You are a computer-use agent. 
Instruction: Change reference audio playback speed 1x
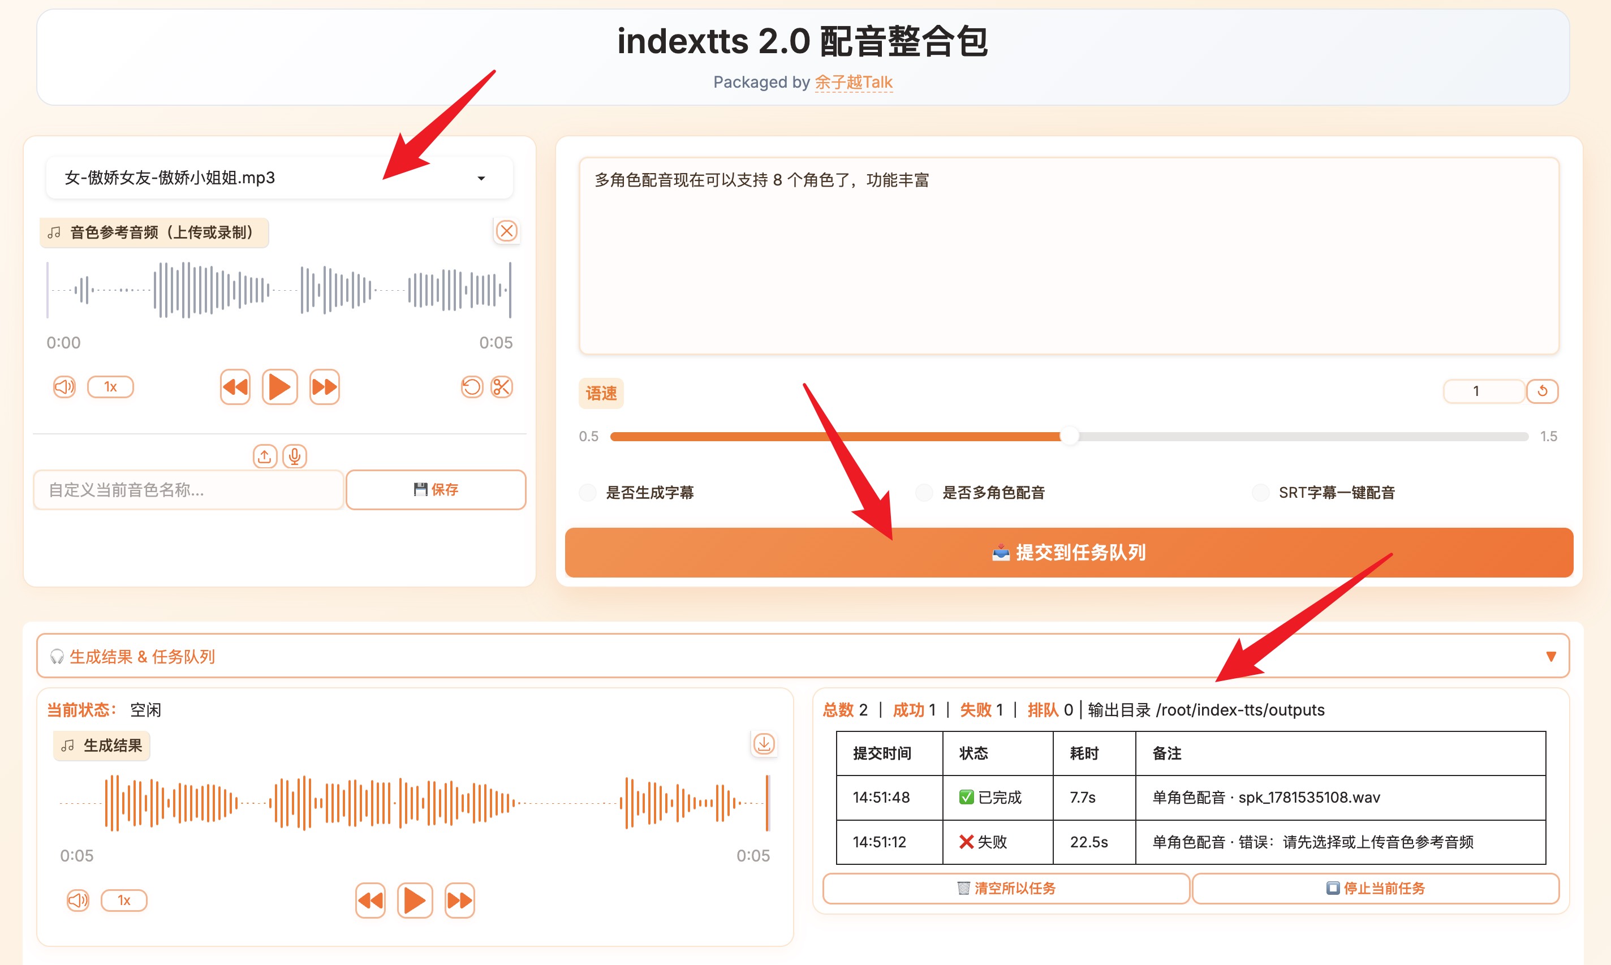pyautogui.click(x=110, y=387)
